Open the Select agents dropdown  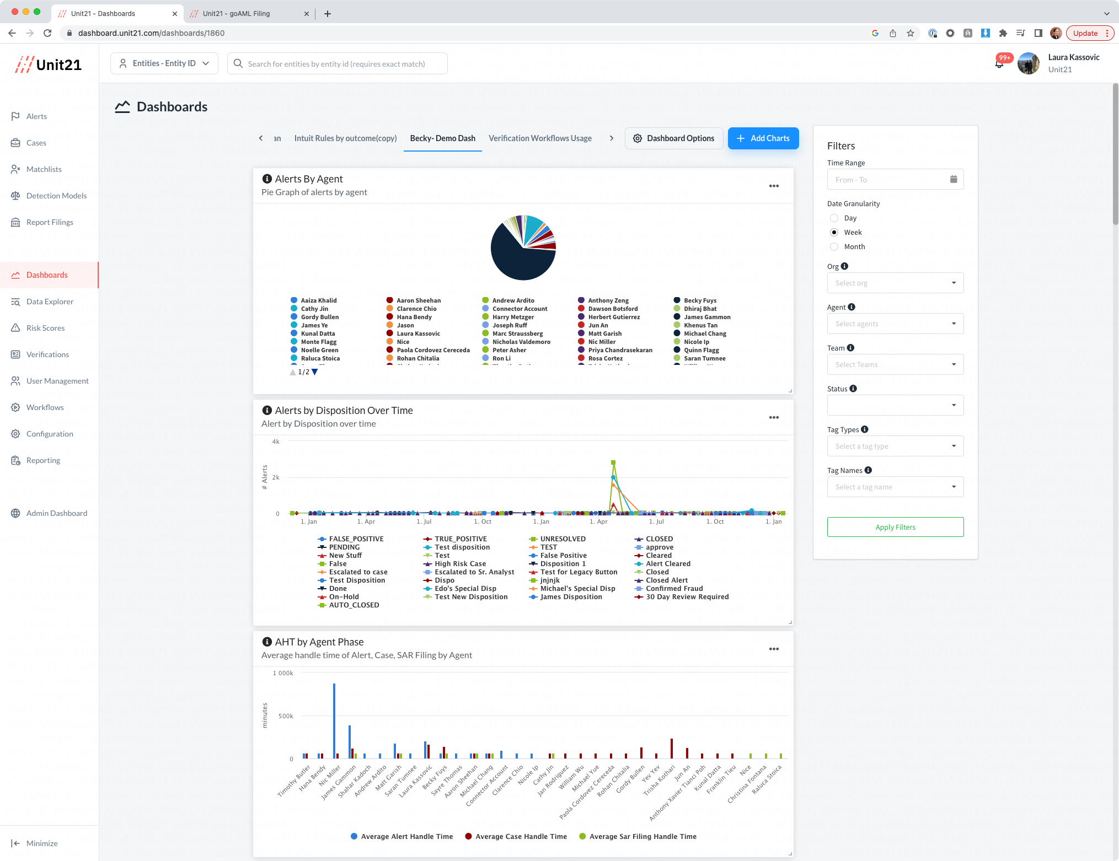tap(895, 324)
